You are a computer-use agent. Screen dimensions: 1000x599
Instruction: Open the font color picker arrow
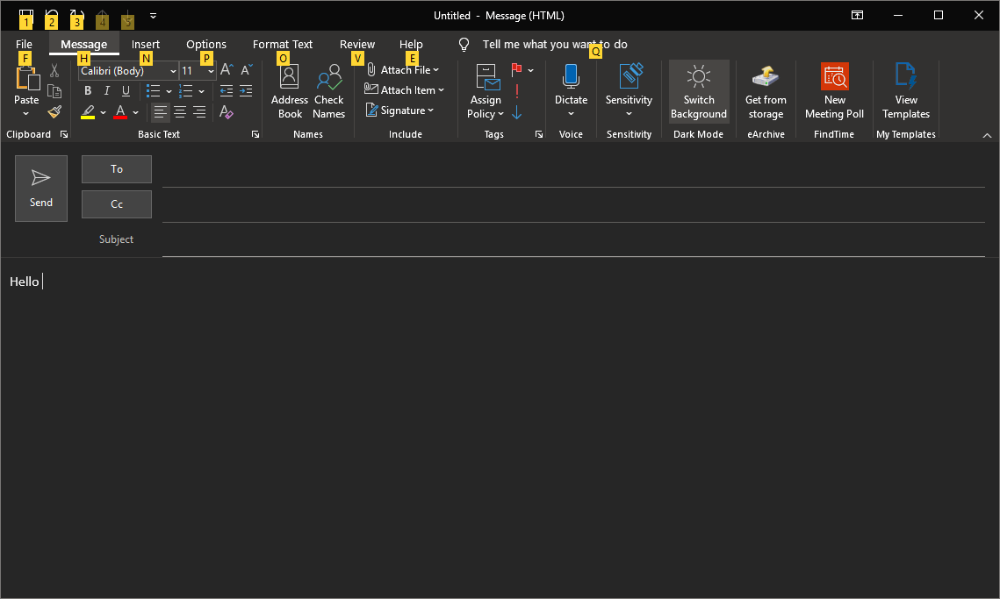pyautogui.click(x=136, y=113)
